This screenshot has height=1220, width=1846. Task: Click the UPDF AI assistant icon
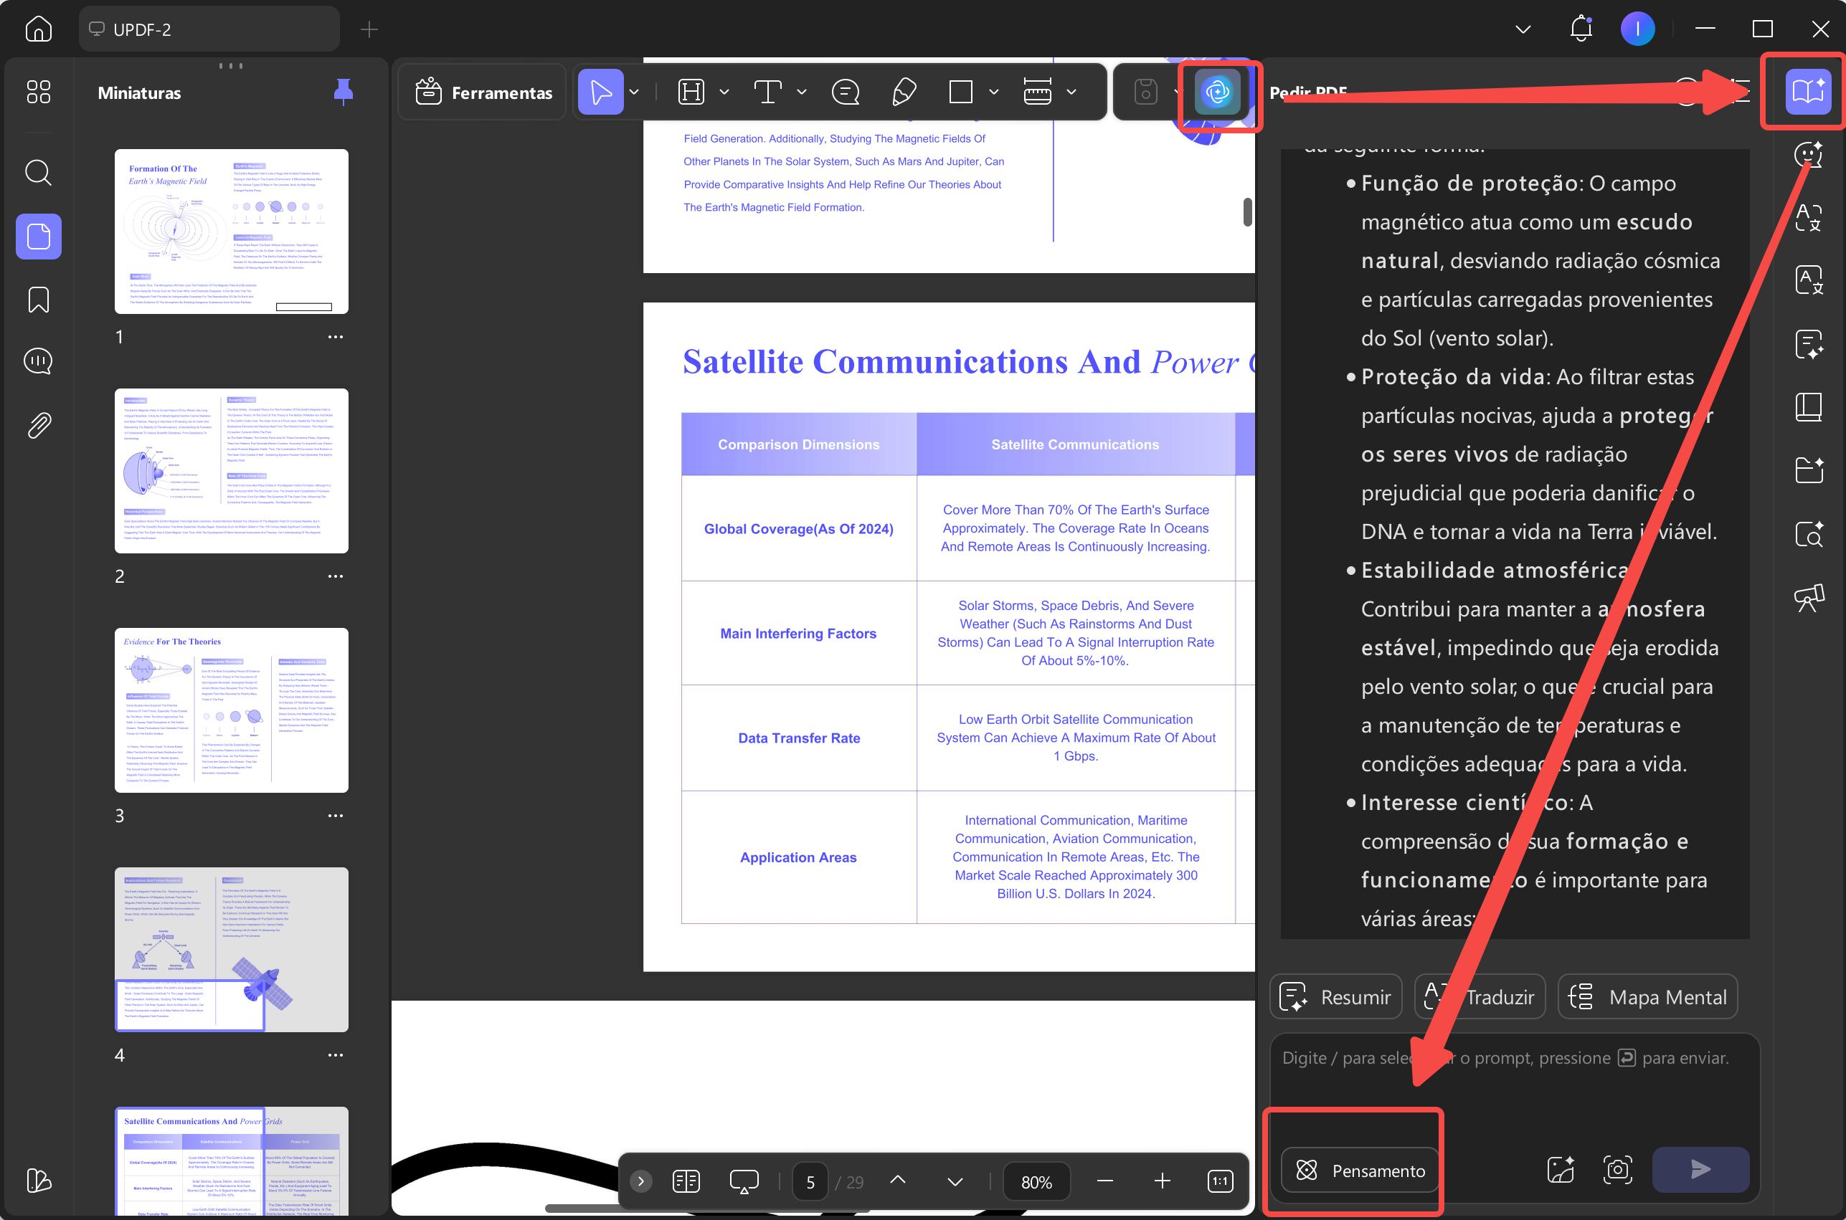(x=1217, y=92)
